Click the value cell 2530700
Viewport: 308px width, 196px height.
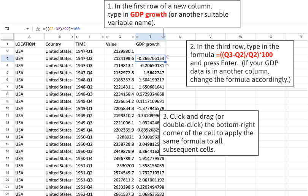click(x=120, y=166)
